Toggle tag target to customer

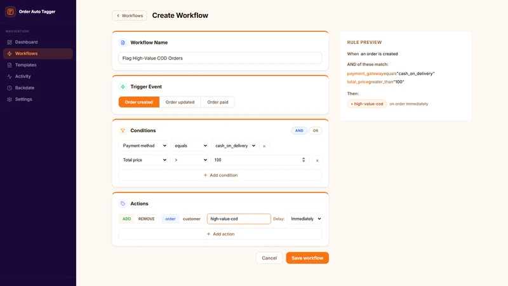[192, 219]
